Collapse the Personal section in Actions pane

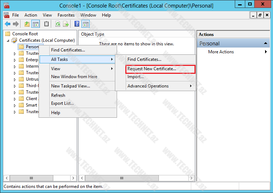click(266, 43)
